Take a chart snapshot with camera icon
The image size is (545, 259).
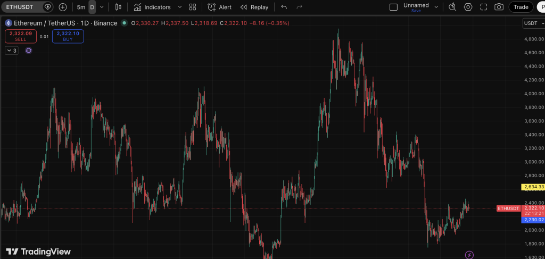pos(499,7)
